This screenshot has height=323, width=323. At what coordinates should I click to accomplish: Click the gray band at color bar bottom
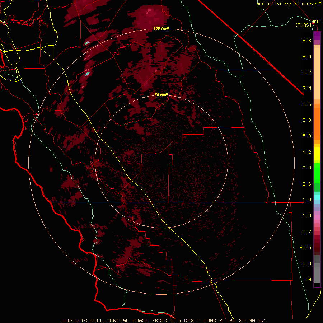317,274
